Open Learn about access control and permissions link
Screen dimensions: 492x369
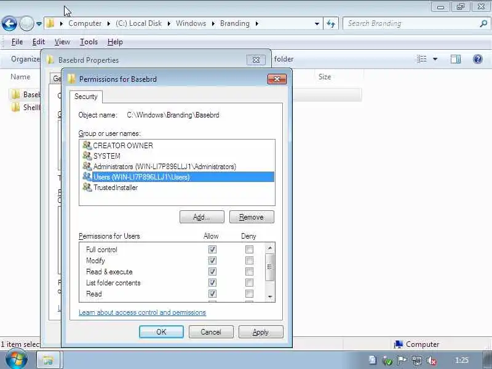pyautogui.click(x=142, y=312)
